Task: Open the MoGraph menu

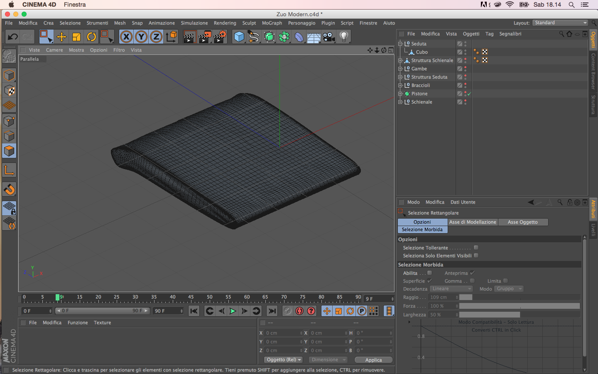Action: click(x=272, y=23)
